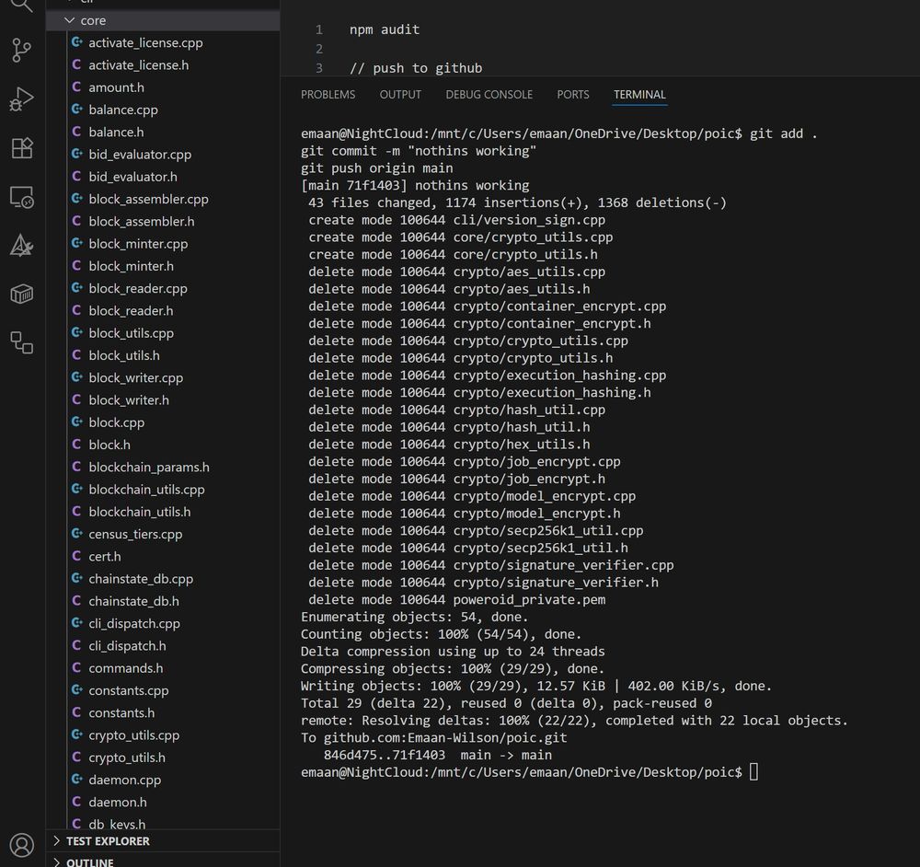This screenshot has width=920, height=867.
Task: Click the terminal prompt cursor at bottom
Action: pos(754,772)
